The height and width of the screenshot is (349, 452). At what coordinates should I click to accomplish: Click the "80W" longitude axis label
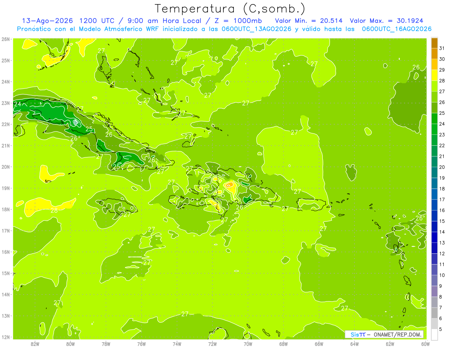click(70, 344)
